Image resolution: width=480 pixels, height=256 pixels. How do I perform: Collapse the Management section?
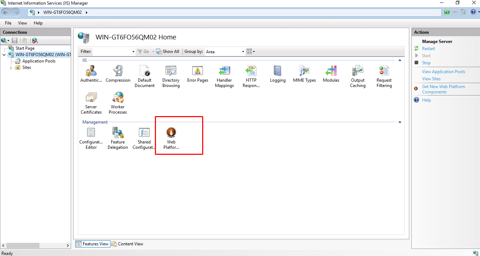400,122
